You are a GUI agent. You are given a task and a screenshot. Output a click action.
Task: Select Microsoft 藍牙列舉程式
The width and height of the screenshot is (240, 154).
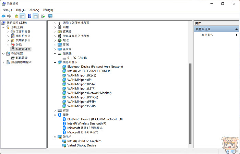[83, 132]
